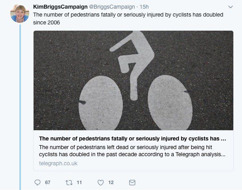View the 67 replies count
242x190 pixels.
[x=47, y=183]
